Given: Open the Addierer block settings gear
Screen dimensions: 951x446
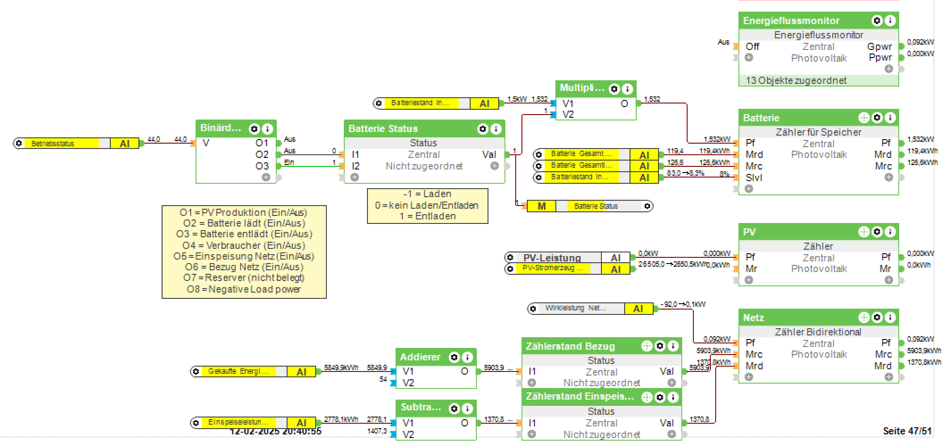Looking at the screenshot, I should pyautogui.click(x=455, y=357).
